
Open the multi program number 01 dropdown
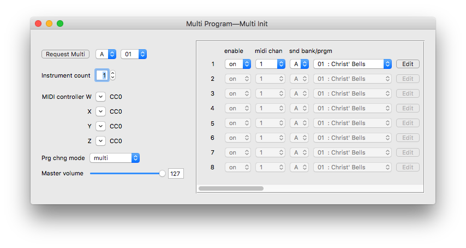(x=134, y=54)
